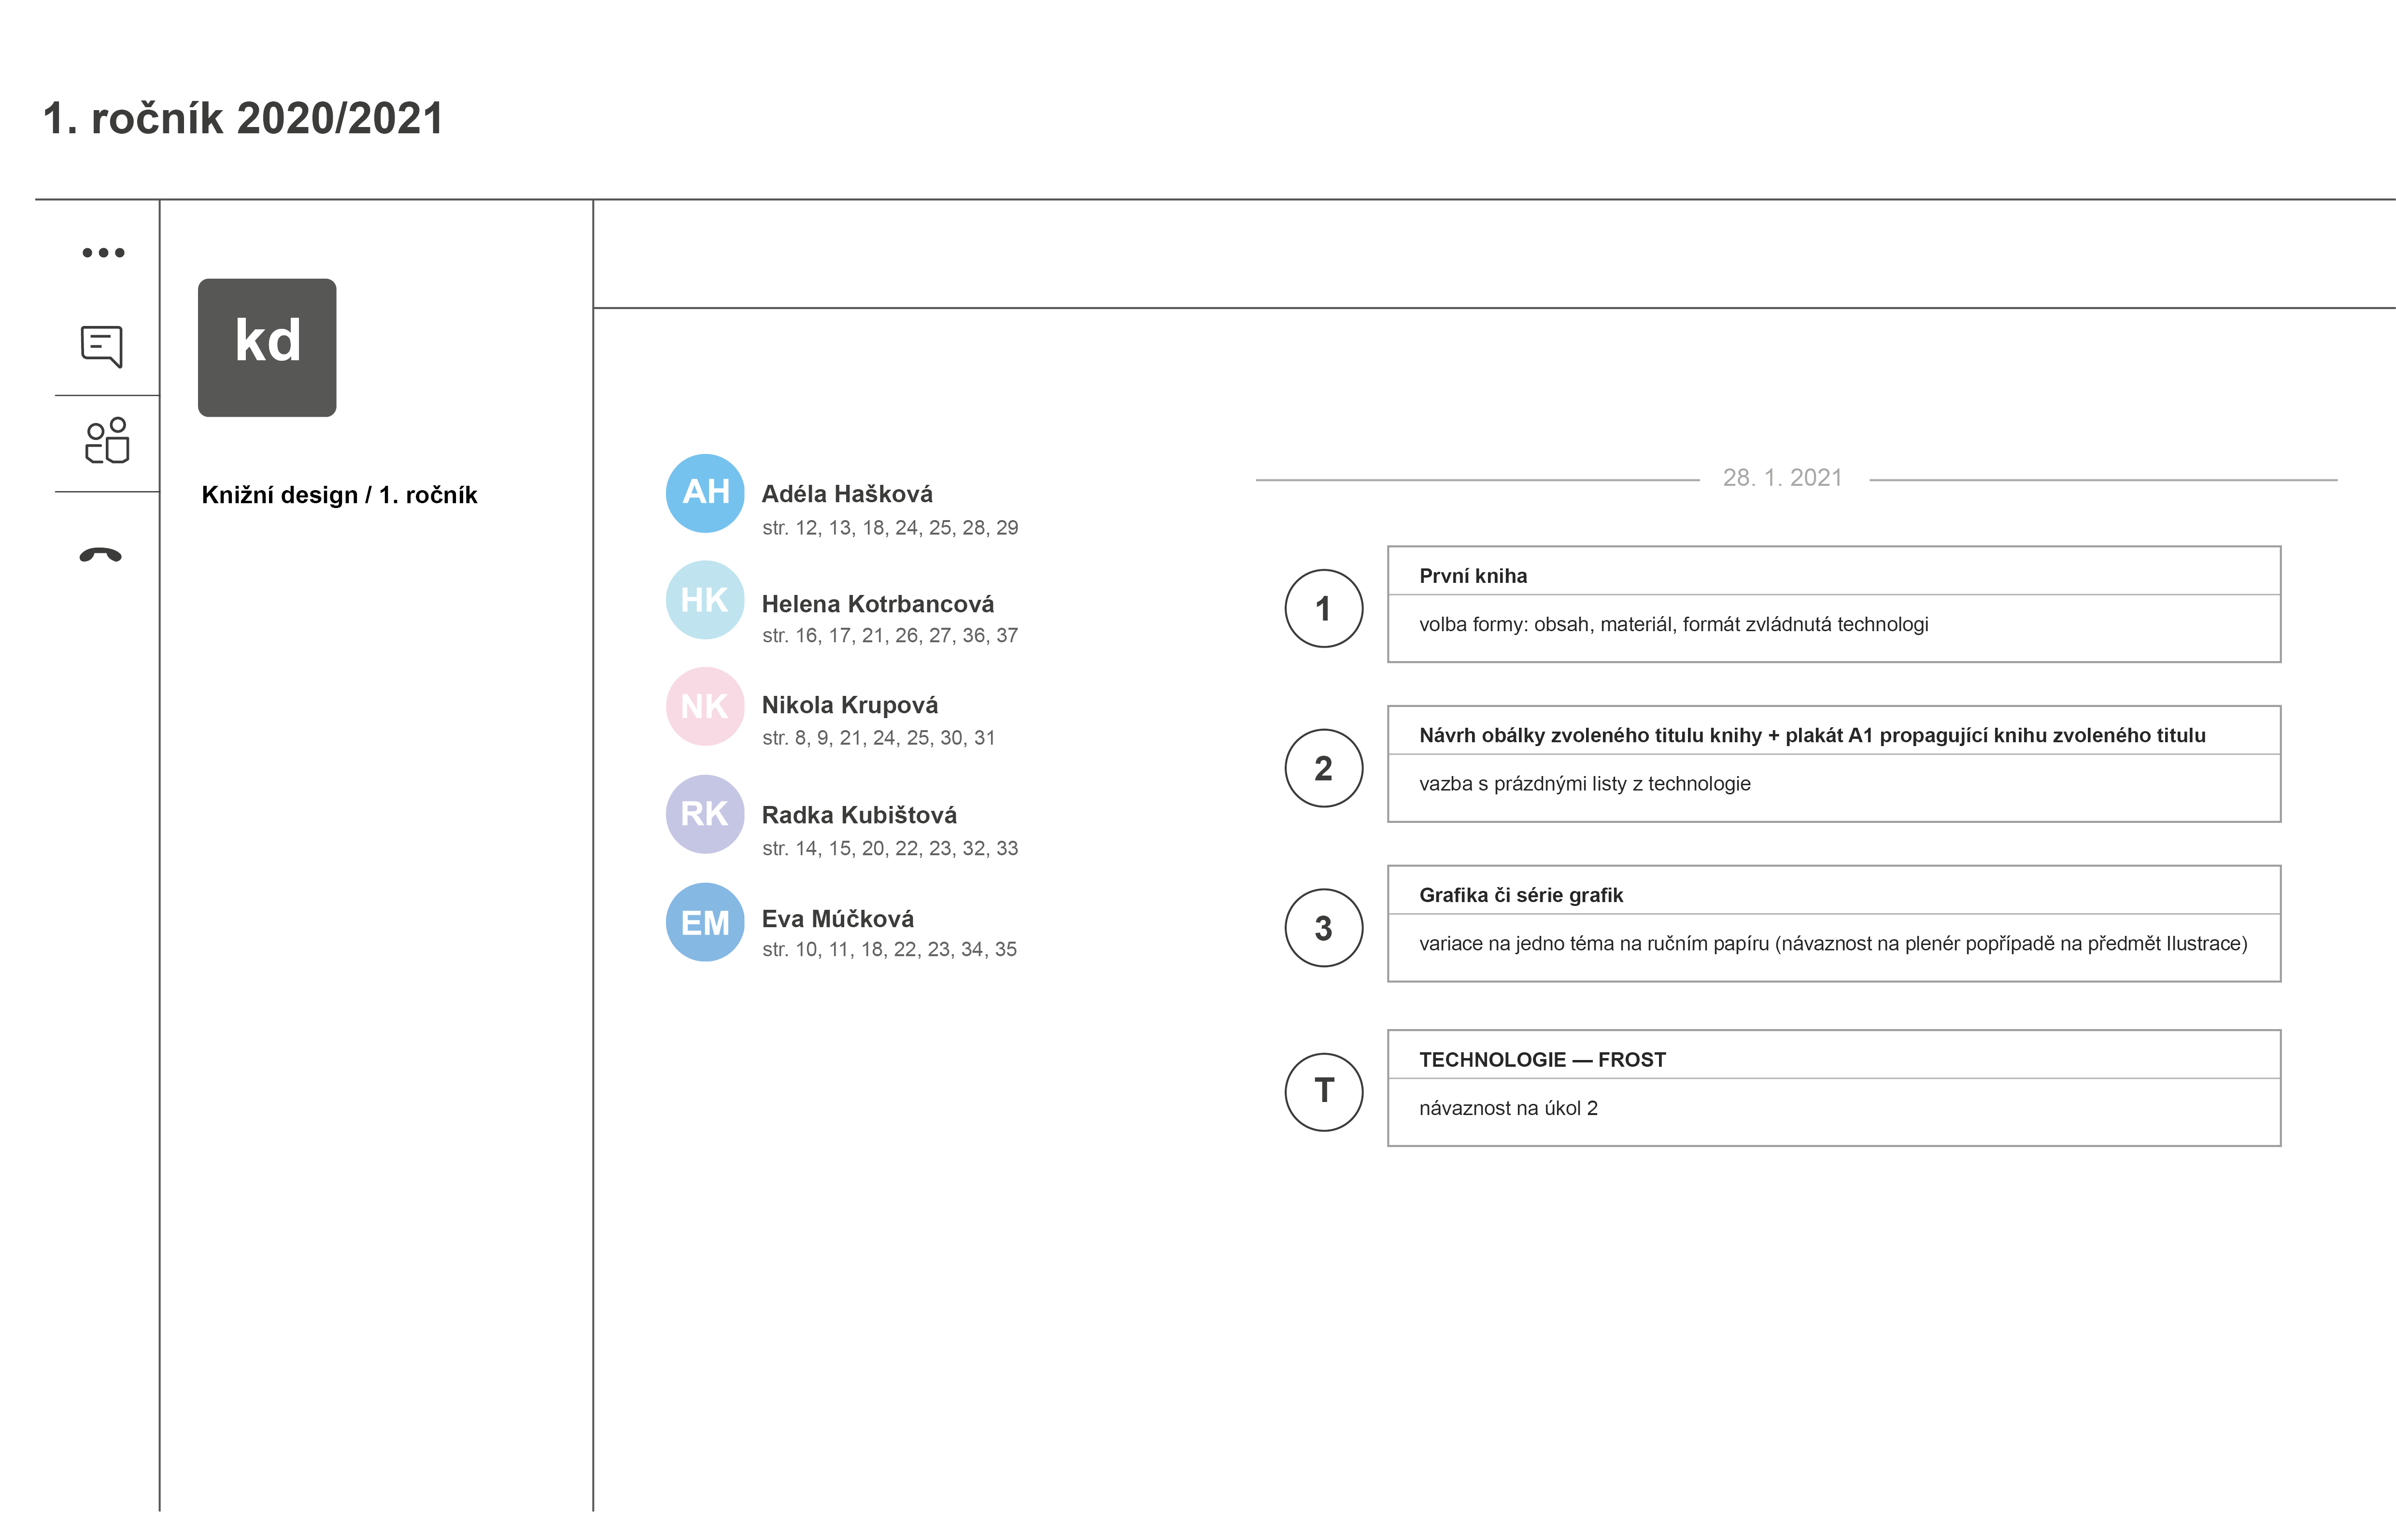Click the AH avatar of Adéla Hašková
The image size is (2396, 1540).
click(705, 492)
